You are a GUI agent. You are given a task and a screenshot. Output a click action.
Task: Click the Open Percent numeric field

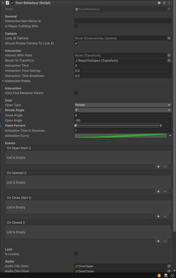[165, 126]
